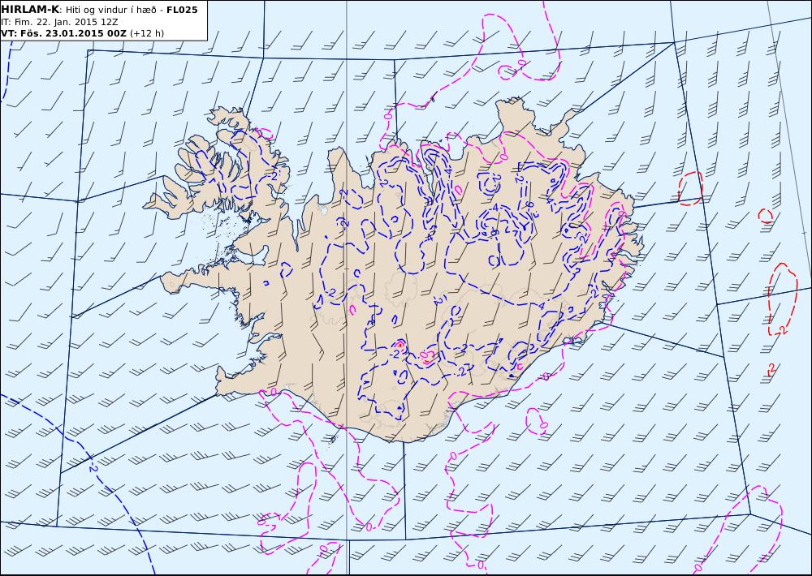Select the 'IT: Fim. 22. Jan. 2015 12Z' line
Screen dimensions: 812x576
point(59,22)
